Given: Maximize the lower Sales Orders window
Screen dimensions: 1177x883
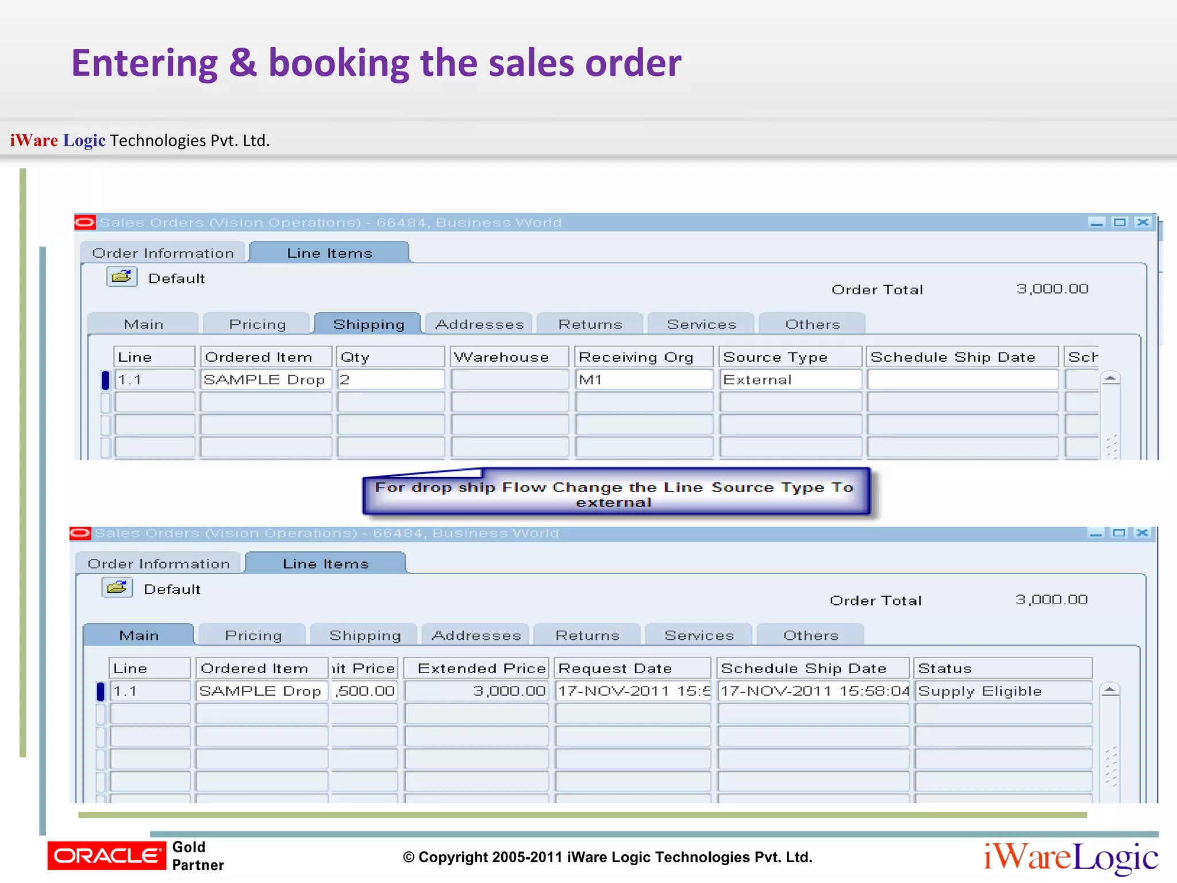Looking at the screenshot, I should 1119,533.
